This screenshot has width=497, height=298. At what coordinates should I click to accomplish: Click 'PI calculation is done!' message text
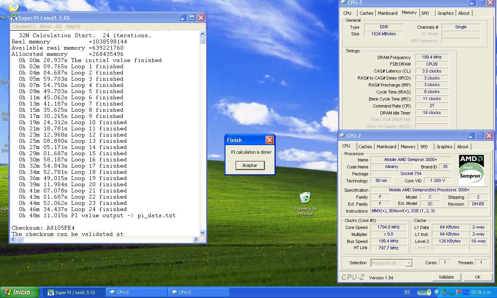click(251, 152)
